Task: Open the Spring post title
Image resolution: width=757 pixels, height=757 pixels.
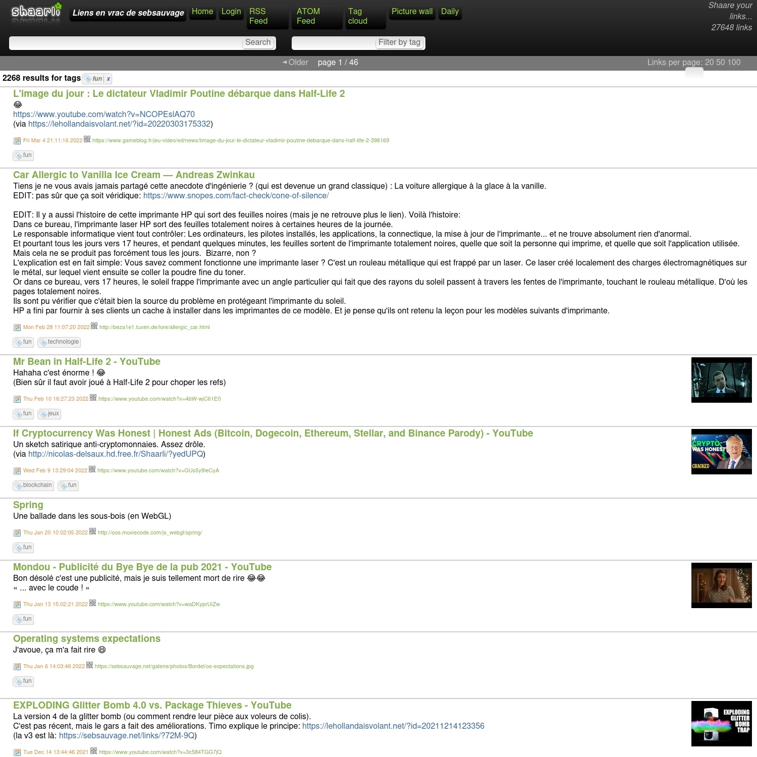Action: pyautogui.click(x=28, y=505)
